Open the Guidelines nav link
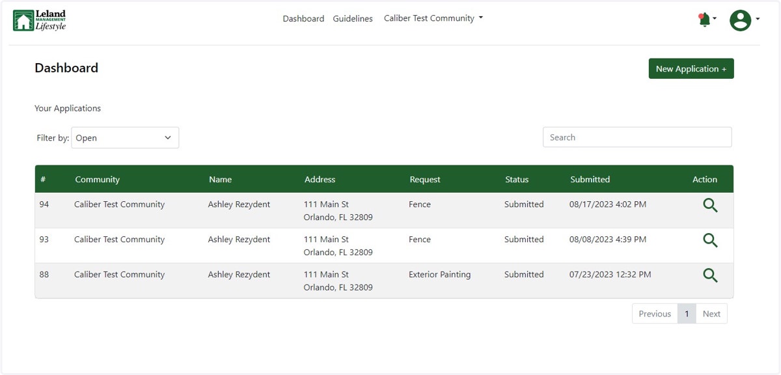 pyautogui.click(x=353, y=19)
